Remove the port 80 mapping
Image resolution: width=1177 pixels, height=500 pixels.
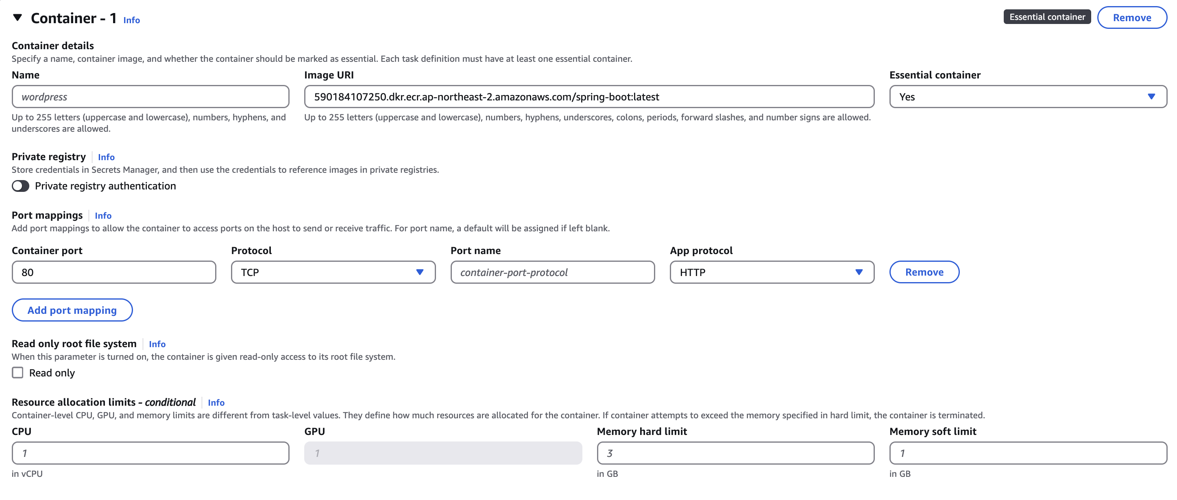924,272
